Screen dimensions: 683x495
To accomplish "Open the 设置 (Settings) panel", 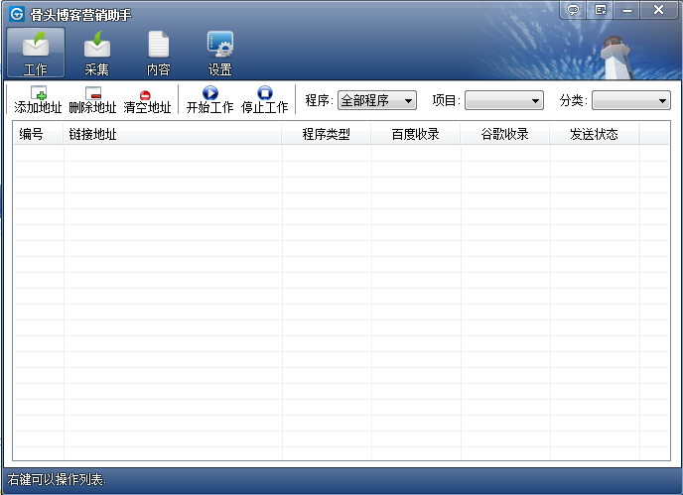I will pos(220,54).
